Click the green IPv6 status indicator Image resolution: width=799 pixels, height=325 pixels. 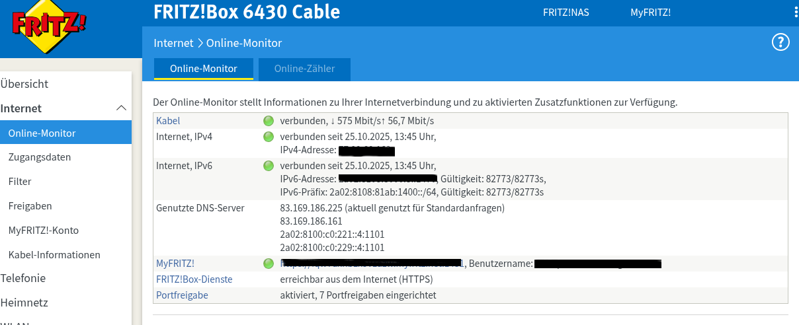tap(268, 166)
